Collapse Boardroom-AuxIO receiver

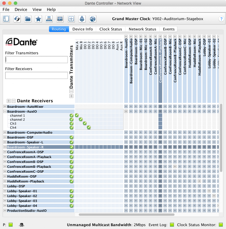(x=5, y=111)
